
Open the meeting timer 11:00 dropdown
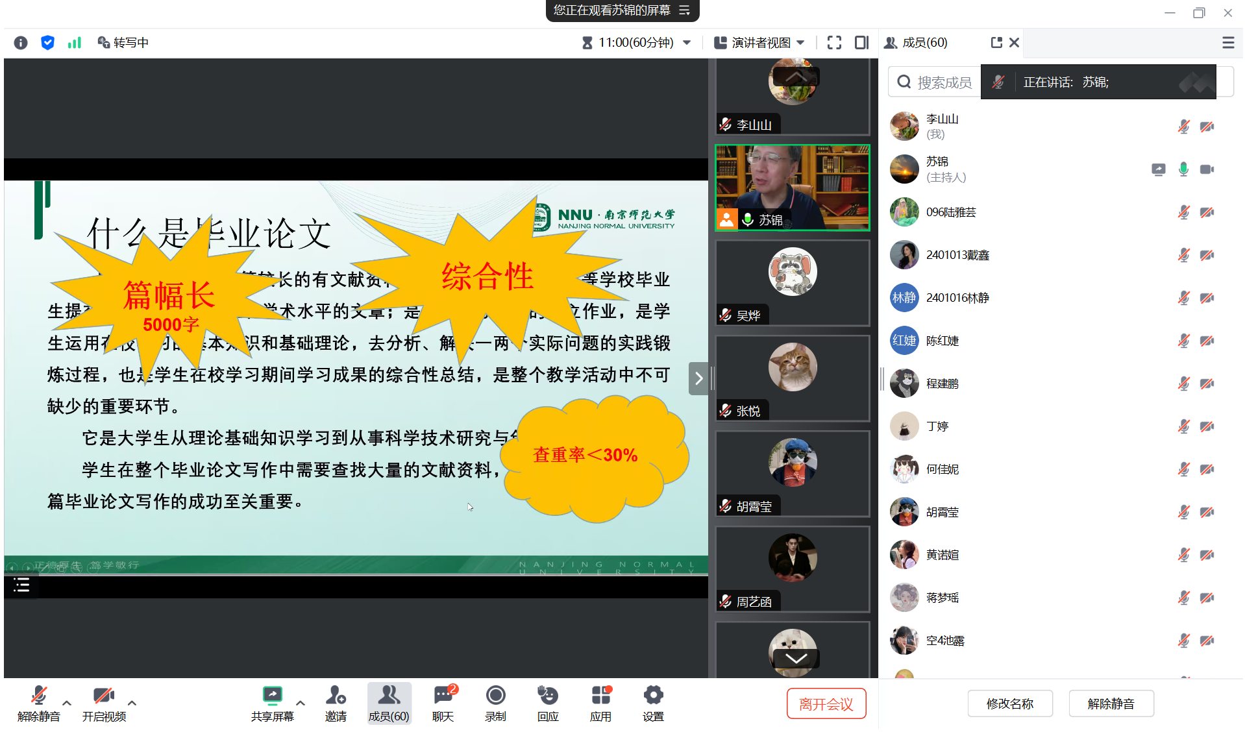687,43
